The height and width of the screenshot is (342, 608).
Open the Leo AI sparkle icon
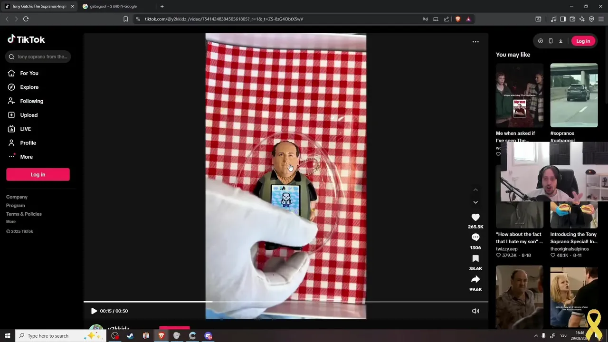coord(582,19)
